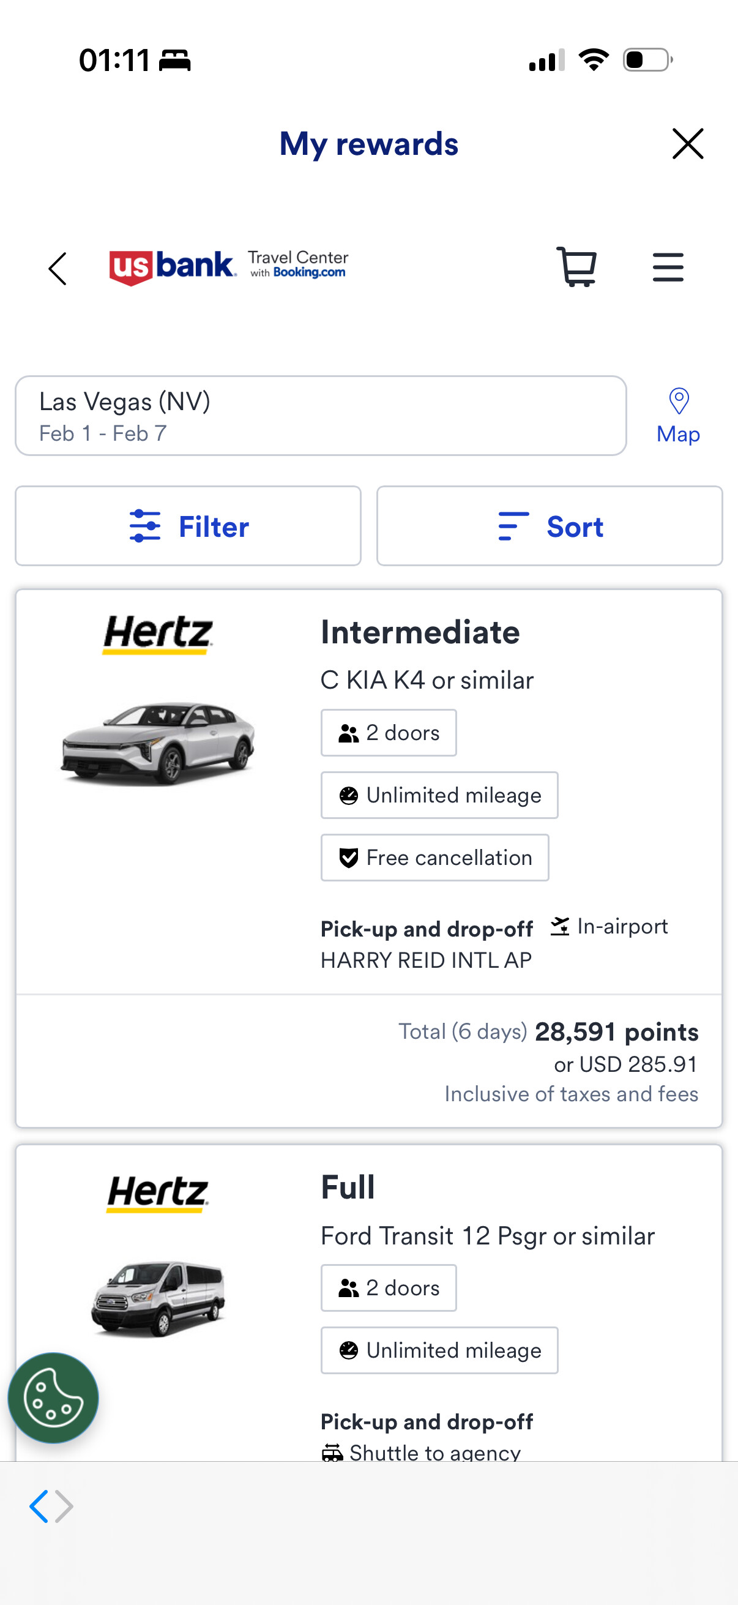The height and width of the screenshot is (1605, 738).
Task: Open the shopping cart icon
Action: (576, 267)
